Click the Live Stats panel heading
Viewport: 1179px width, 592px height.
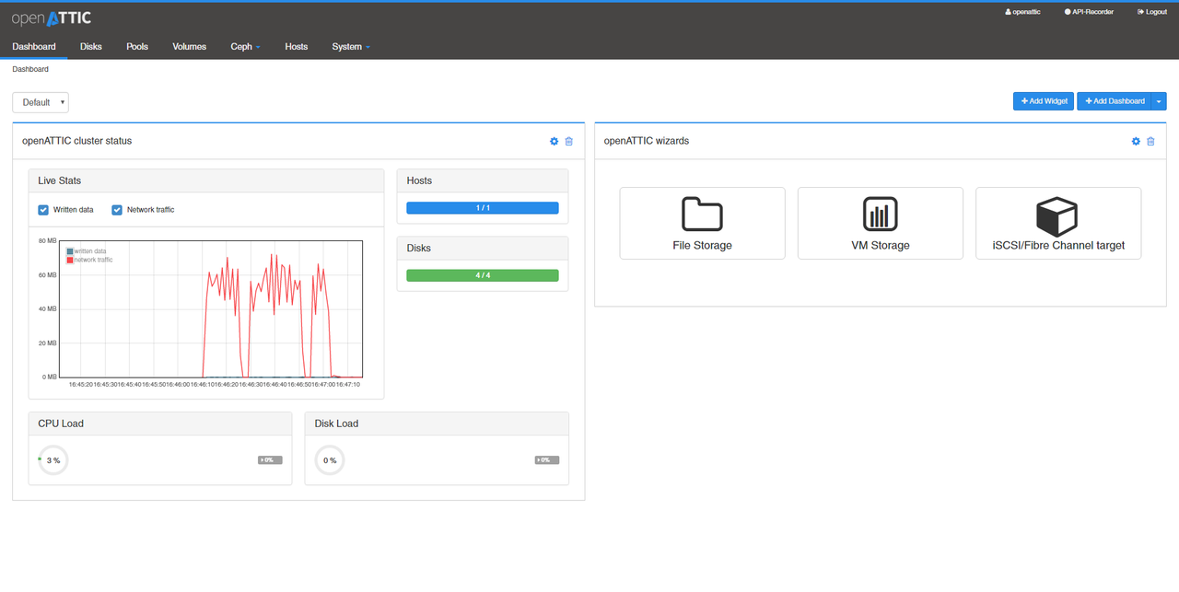tap(206, 180)
